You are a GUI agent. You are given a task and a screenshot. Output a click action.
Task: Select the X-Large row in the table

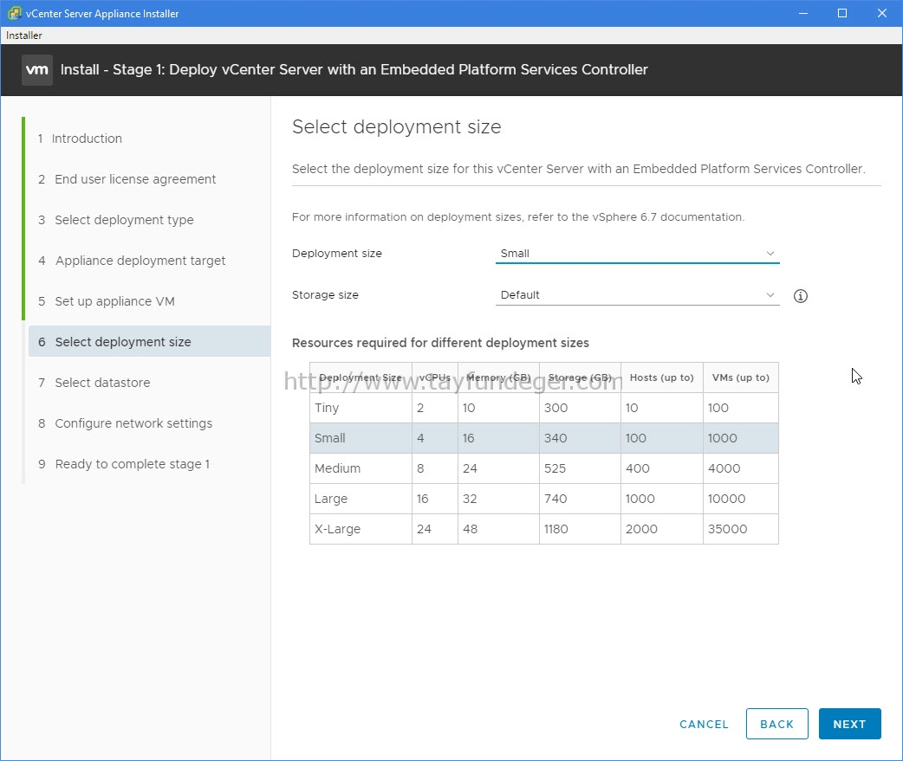coord(543,529)
